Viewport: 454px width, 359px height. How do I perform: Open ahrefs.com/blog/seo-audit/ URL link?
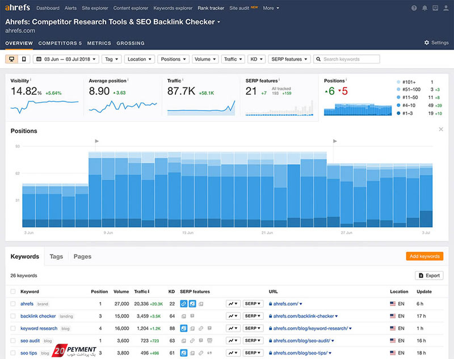[x=302, y=340]
